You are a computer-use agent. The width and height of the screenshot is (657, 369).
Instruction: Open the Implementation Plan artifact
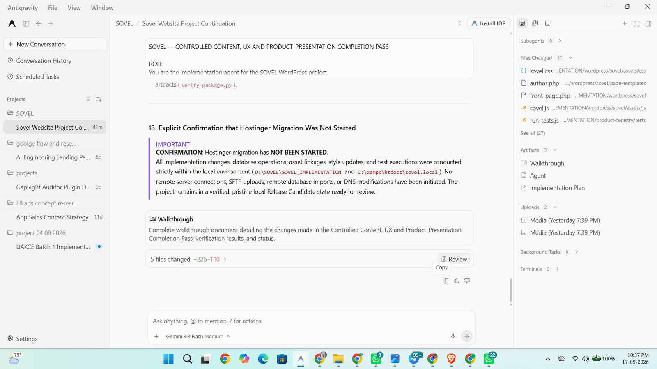[557, 188]
